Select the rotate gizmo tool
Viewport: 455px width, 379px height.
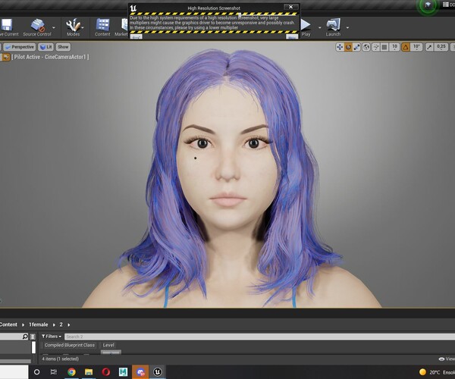[x=348, y=47]
